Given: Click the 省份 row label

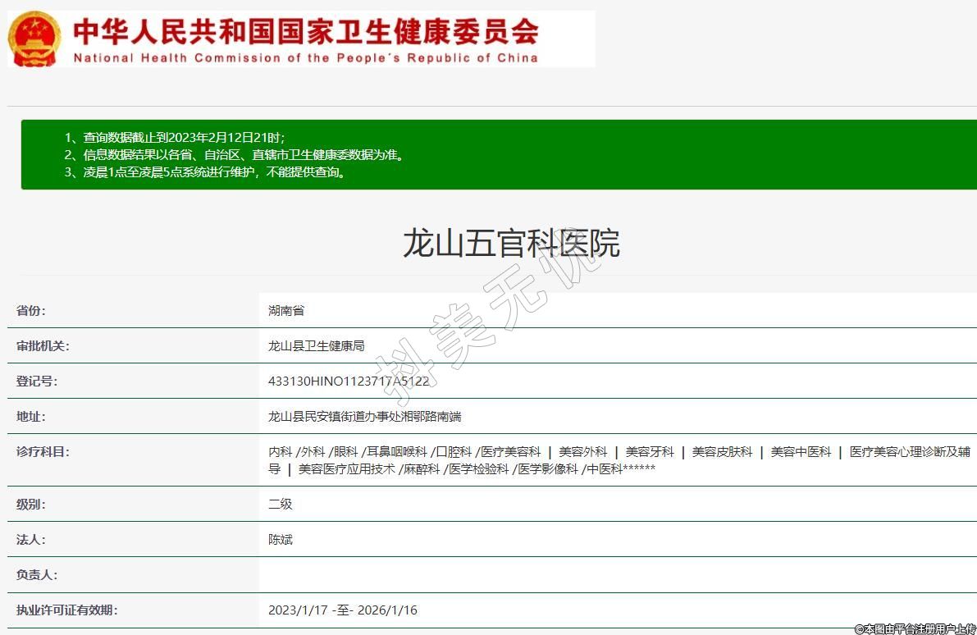Looking at the screenshot, I should pos(31,311).
